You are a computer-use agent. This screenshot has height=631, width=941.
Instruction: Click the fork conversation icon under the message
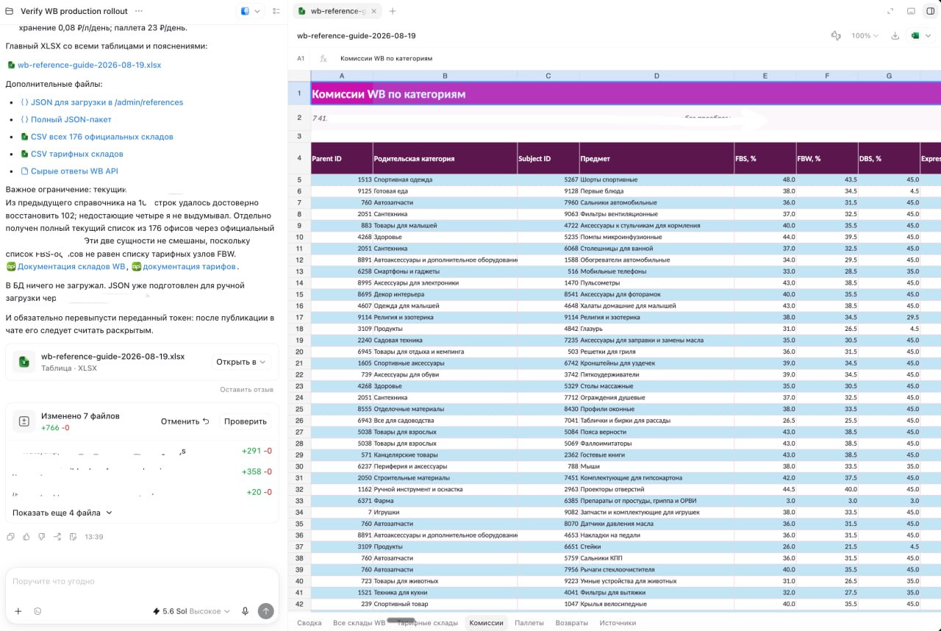click(x=57, y=537)
